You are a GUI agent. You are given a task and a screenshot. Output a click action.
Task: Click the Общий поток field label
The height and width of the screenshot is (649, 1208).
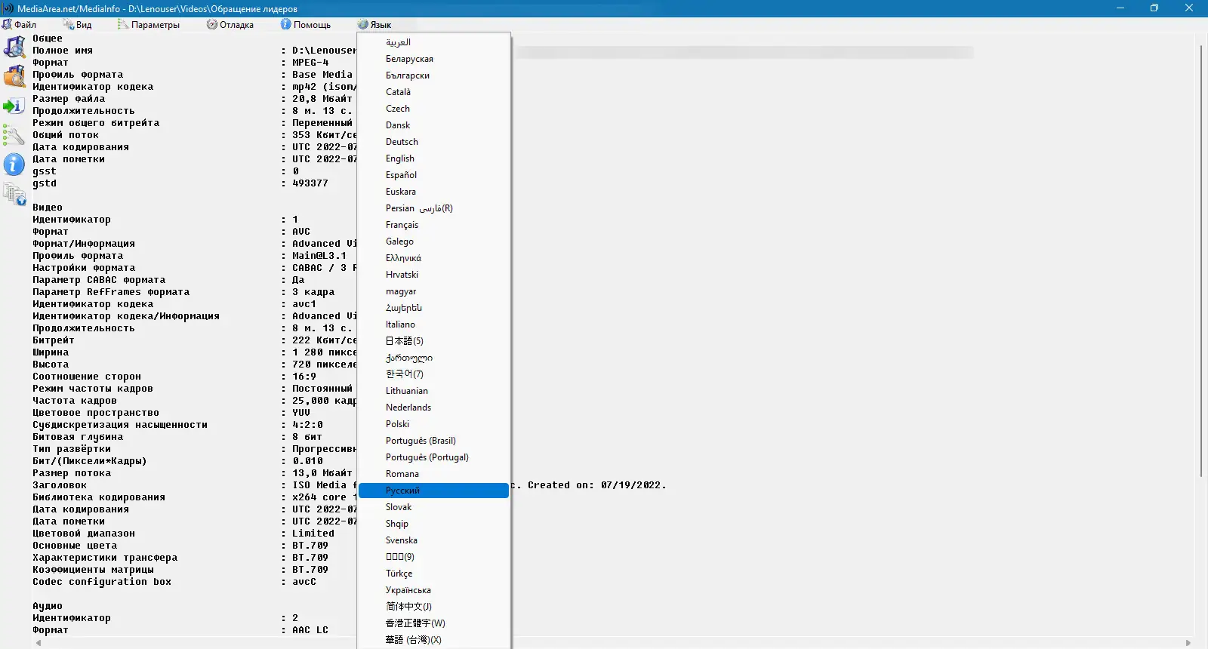pos(66,135)
